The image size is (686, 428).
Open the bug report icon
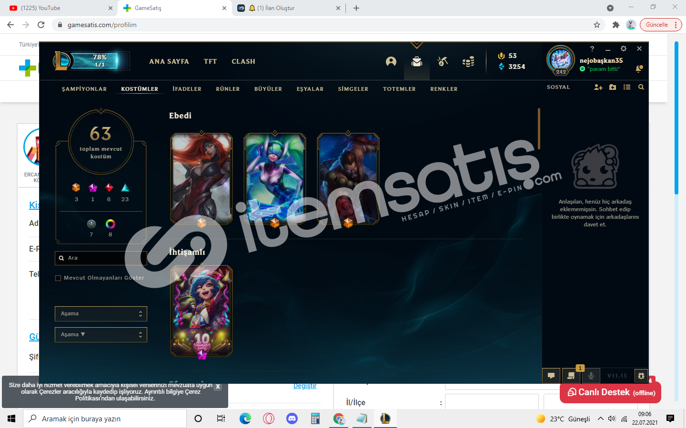[x=641, y=376]
